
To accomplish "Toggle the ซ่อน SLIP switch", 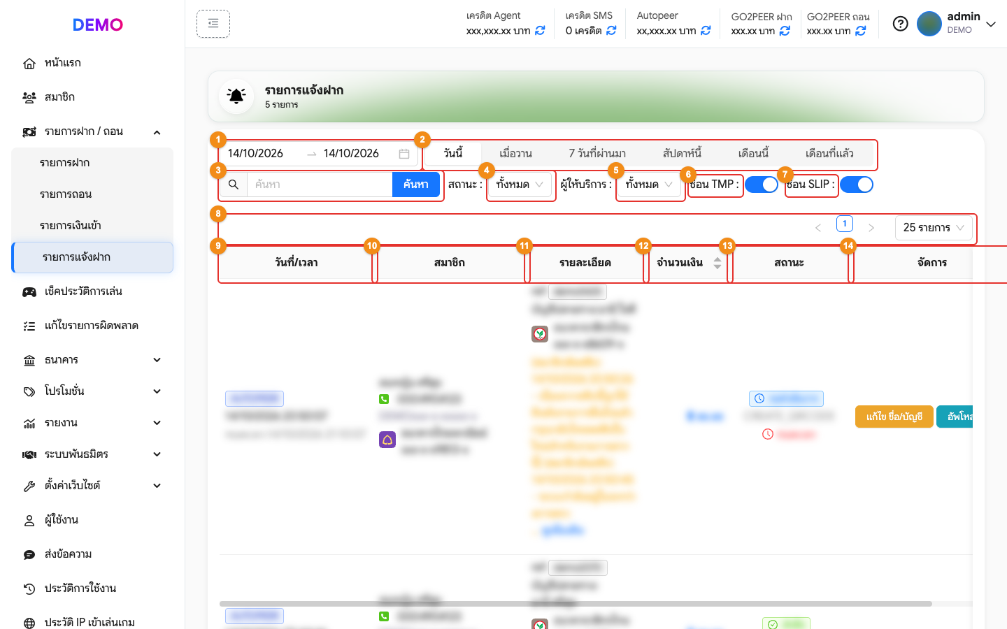I will tap(857, 185).
